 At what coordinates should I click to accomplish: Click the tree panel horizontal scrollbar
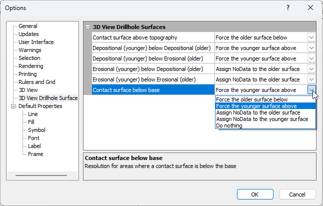click(41, 175)
